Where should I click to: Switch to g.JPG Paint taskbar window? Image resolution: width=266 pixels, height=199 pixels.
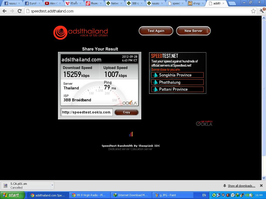tap(172, 195)
